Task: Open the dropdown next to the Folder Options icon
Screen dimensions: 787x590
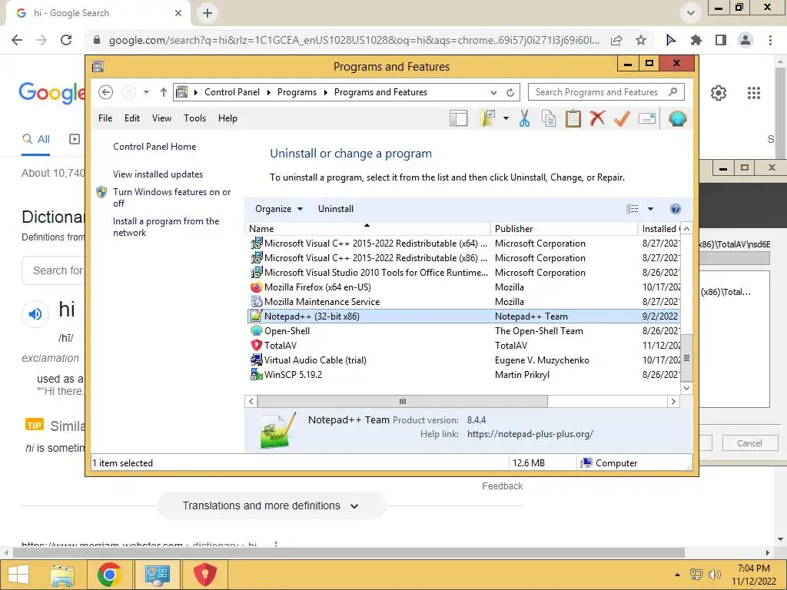Action: pyautogui.click(x=506, y=118)
